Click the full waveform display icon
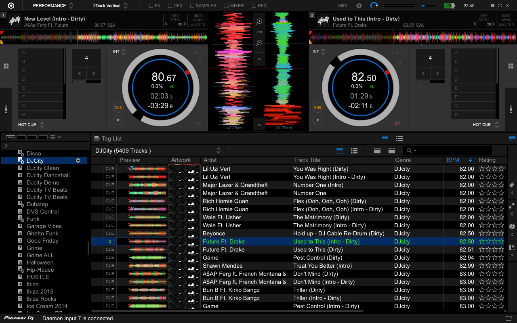The height and width of the screenshot is (323, 517). pos(377,151)
